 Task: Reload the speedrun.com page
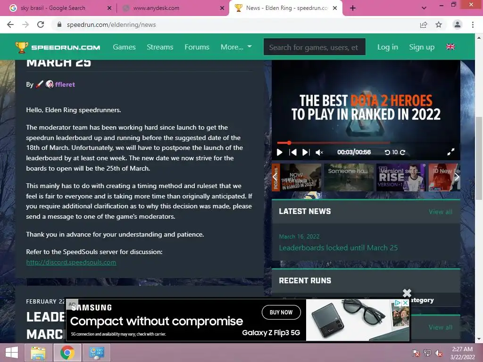41,25
